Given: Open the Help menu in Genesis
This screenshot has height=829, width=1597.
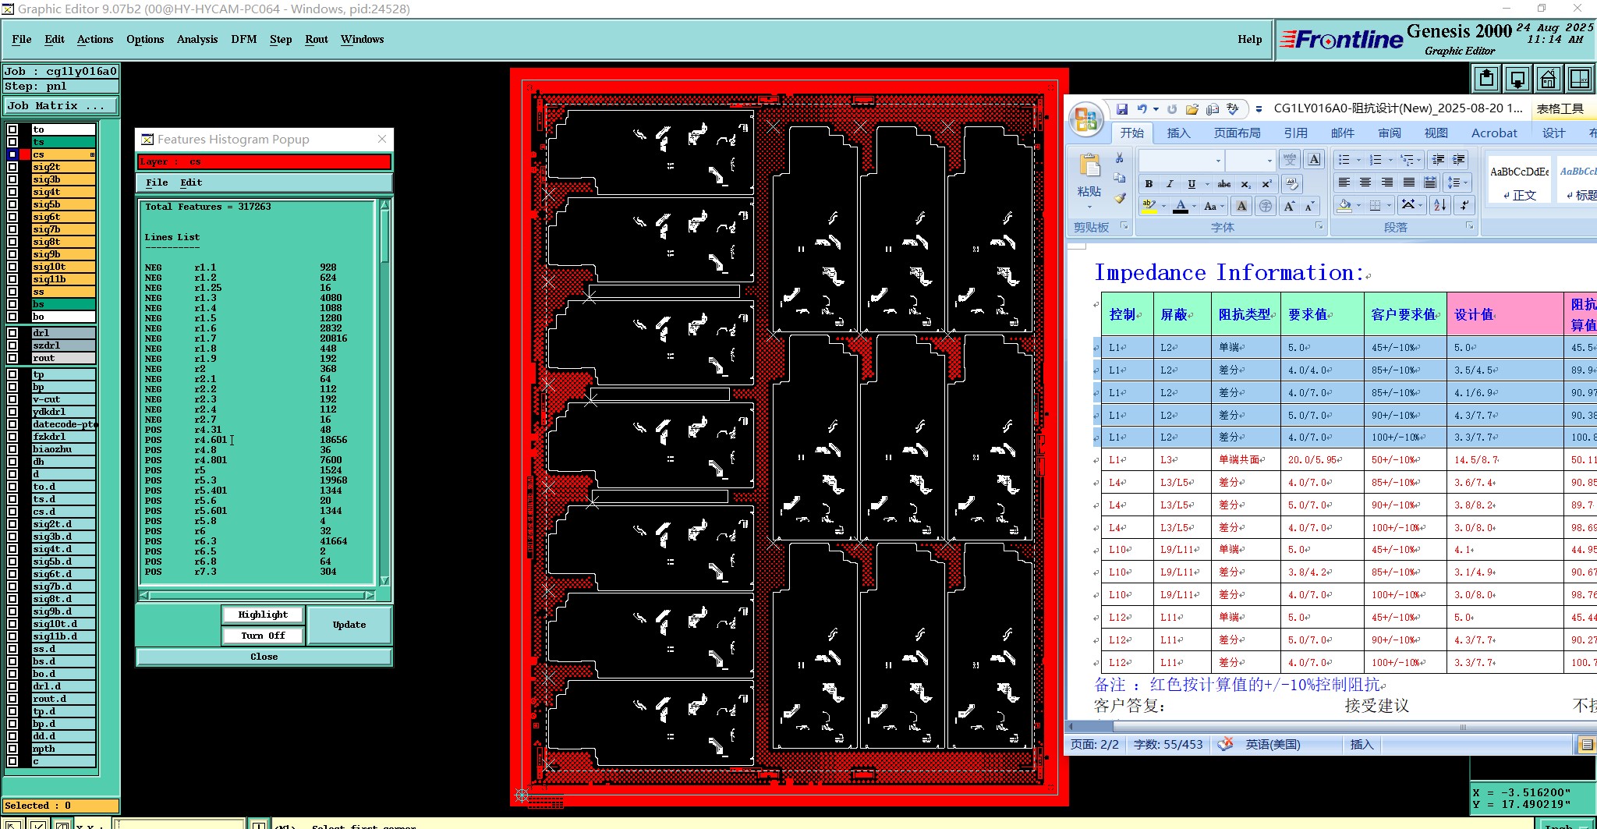Looking at the screenshot, I should [1249, 39].
